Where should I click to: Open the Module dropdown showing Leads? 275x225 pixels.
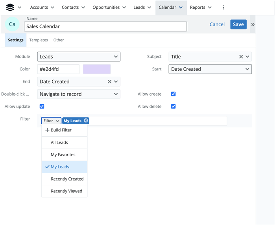[79, 57]
